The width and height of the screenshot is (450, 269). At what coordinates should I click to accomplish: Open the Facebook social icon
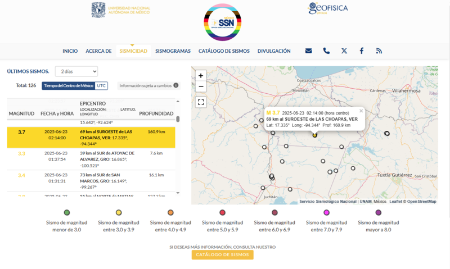coord(362,51)
